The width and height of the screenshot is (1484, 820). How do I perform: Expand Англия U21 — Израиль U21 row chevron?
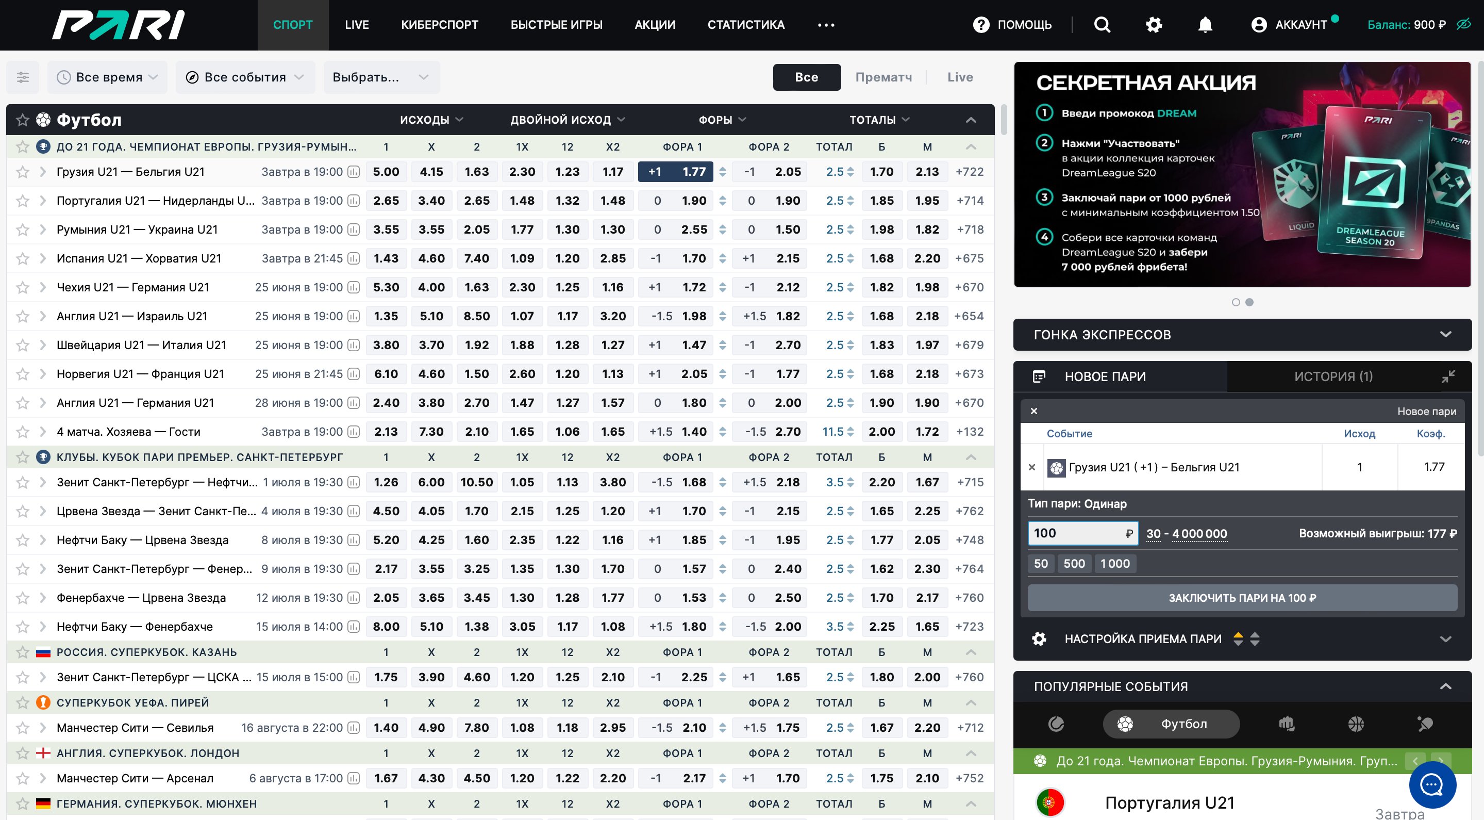43,316
